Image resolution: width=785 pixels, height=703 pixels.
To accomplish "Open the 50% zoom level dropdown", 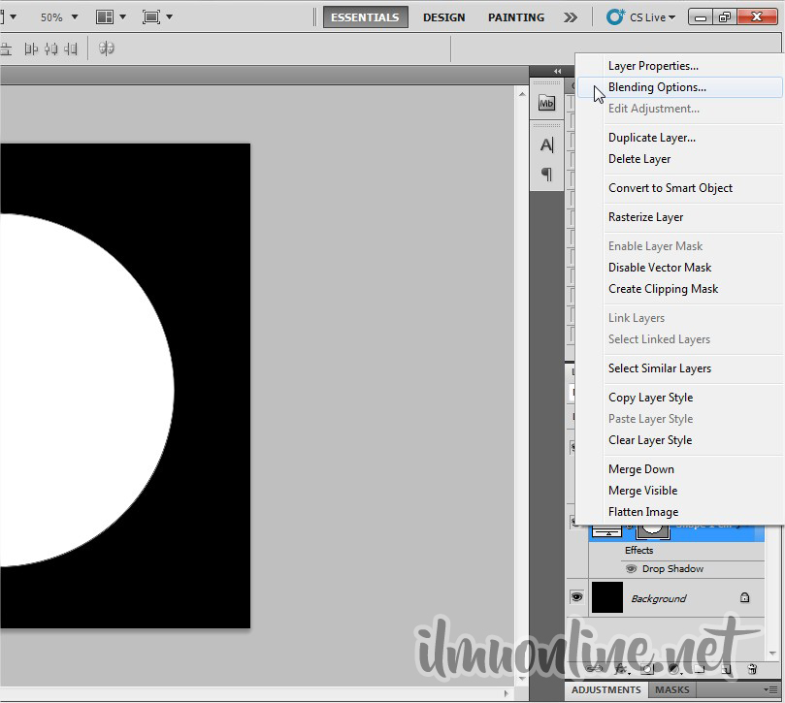I will click(x=58, y=17).
